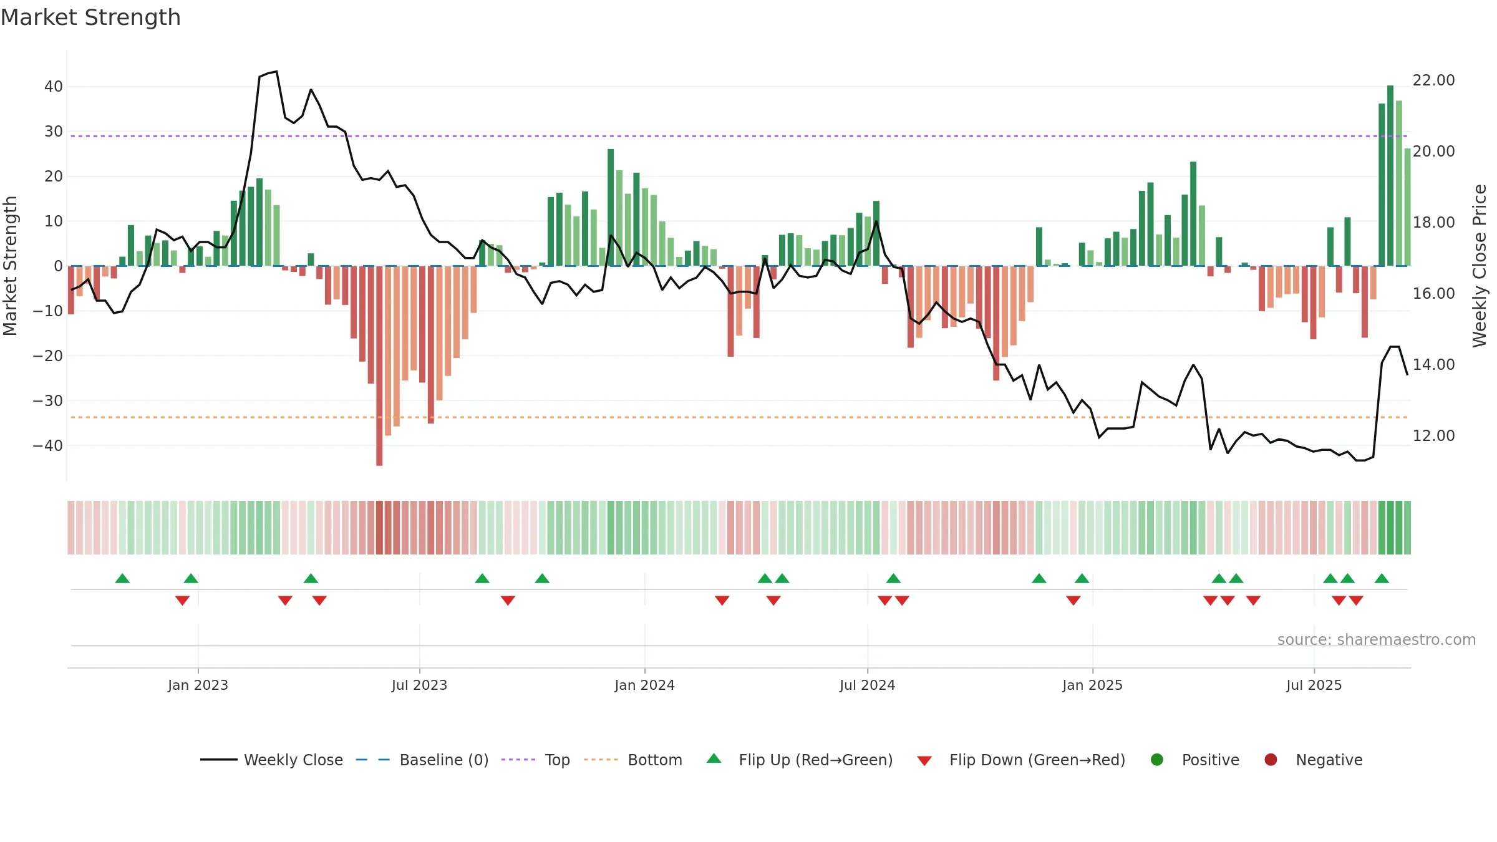Viewport: 1497px width, 842px height.
Task: Click the Jan 2025 axis label
Action: (1092, 685)
